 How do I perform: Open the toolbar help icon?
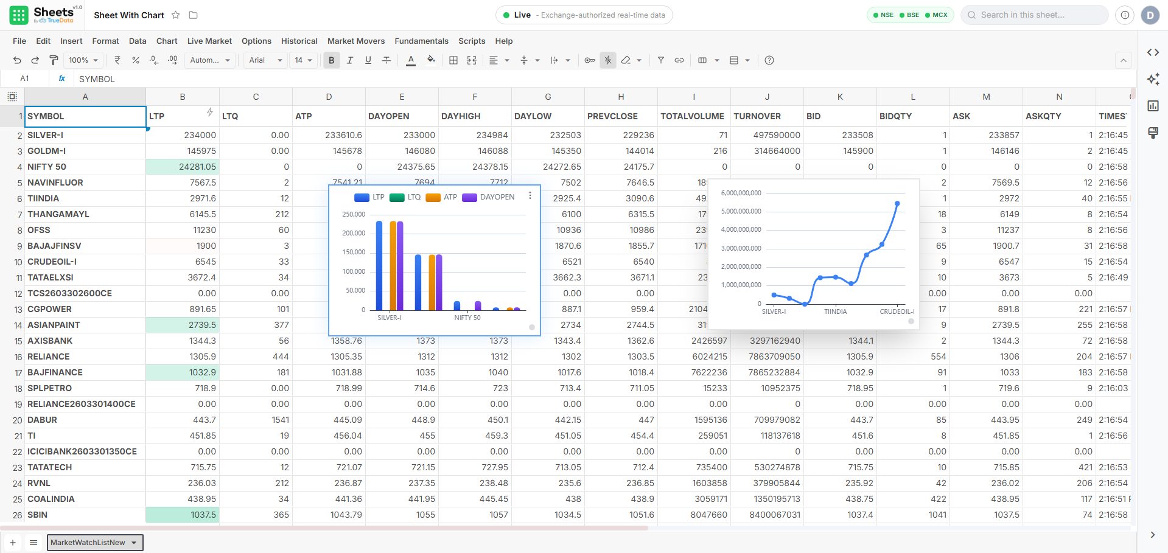(769, 60)
